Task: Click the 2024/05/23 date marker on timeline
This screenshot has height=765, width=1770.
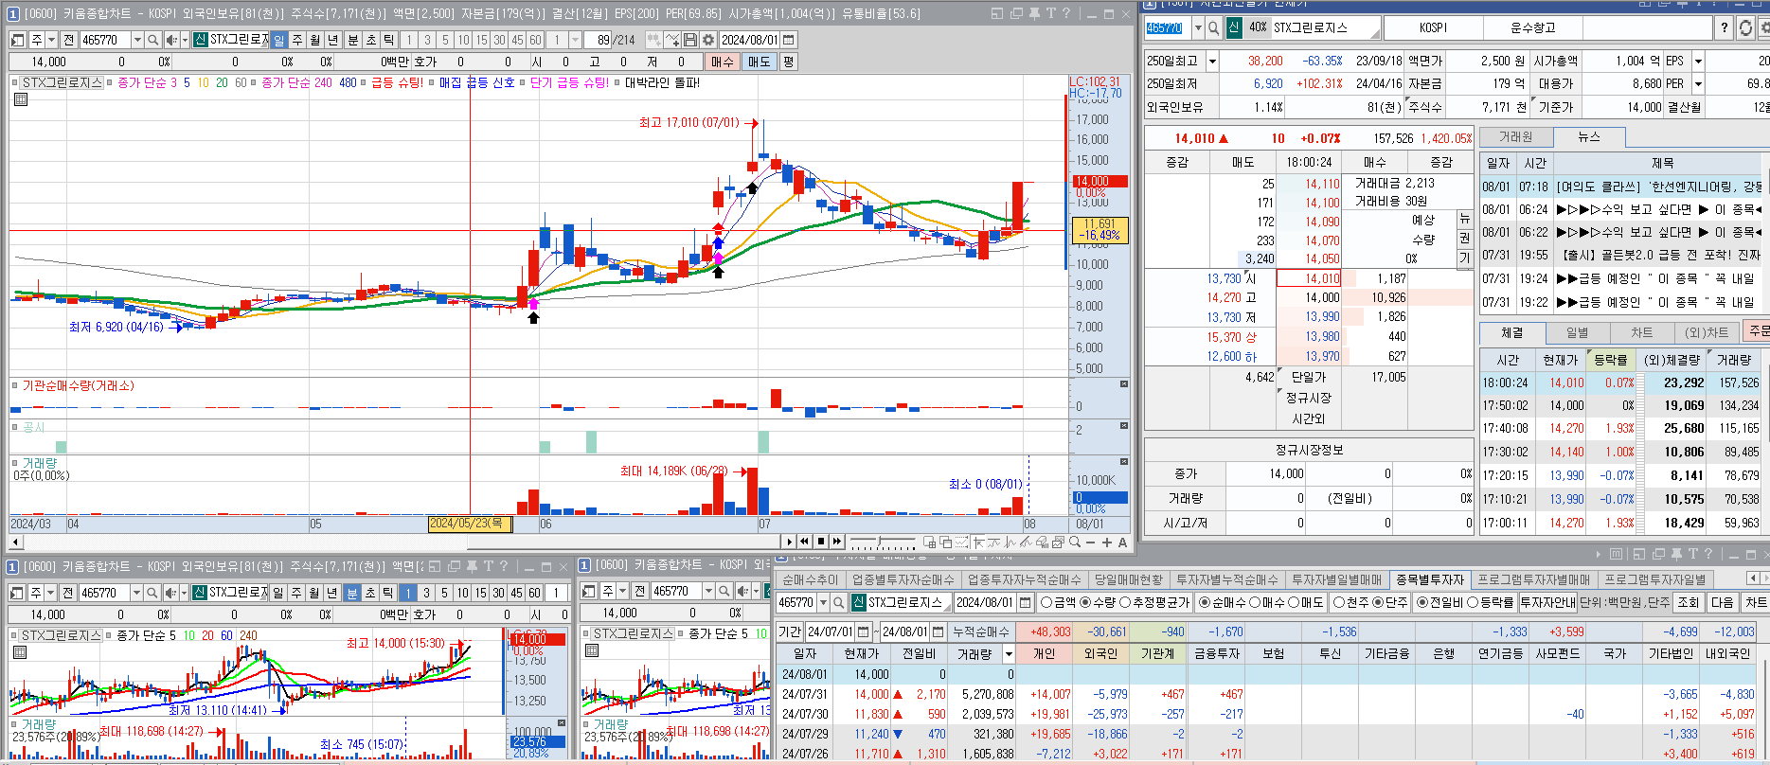Action: tap(469, 524)
